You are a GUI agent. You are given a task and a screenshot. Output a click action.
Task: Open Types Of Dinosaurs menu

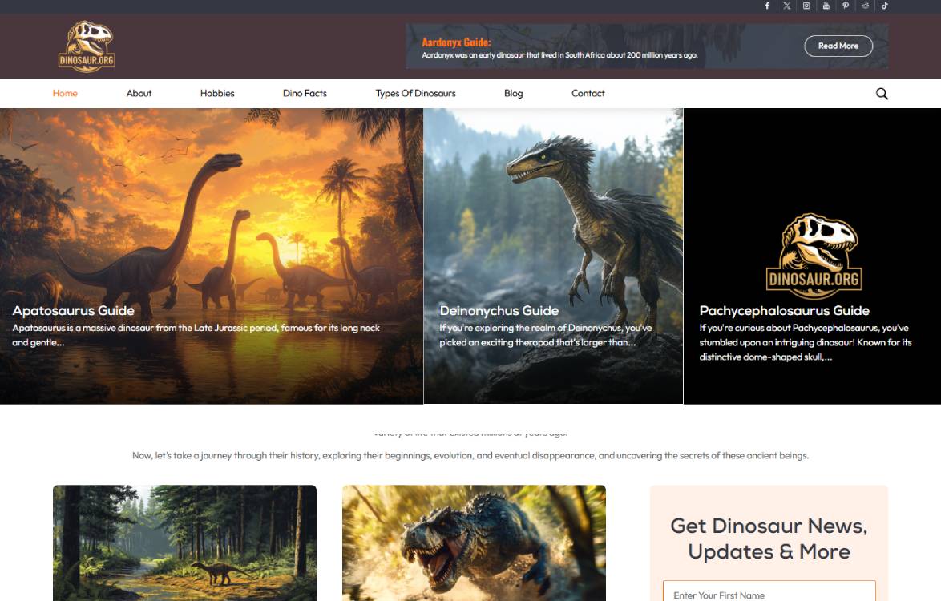pos(415,94)
